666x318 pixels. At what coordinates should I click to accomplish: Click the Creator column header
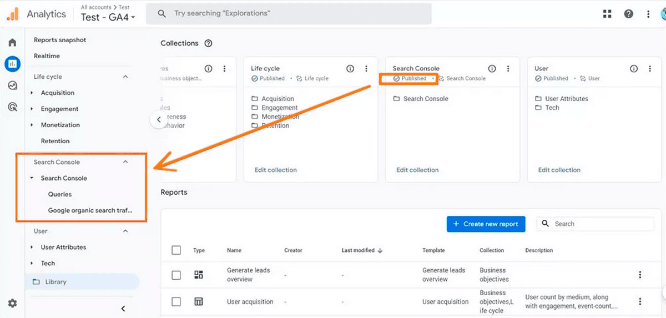pos(293,250)
